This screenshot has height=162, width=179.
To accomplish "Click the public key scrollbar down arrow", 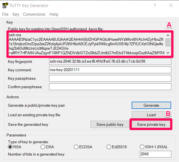I will [x=168, y=53].
